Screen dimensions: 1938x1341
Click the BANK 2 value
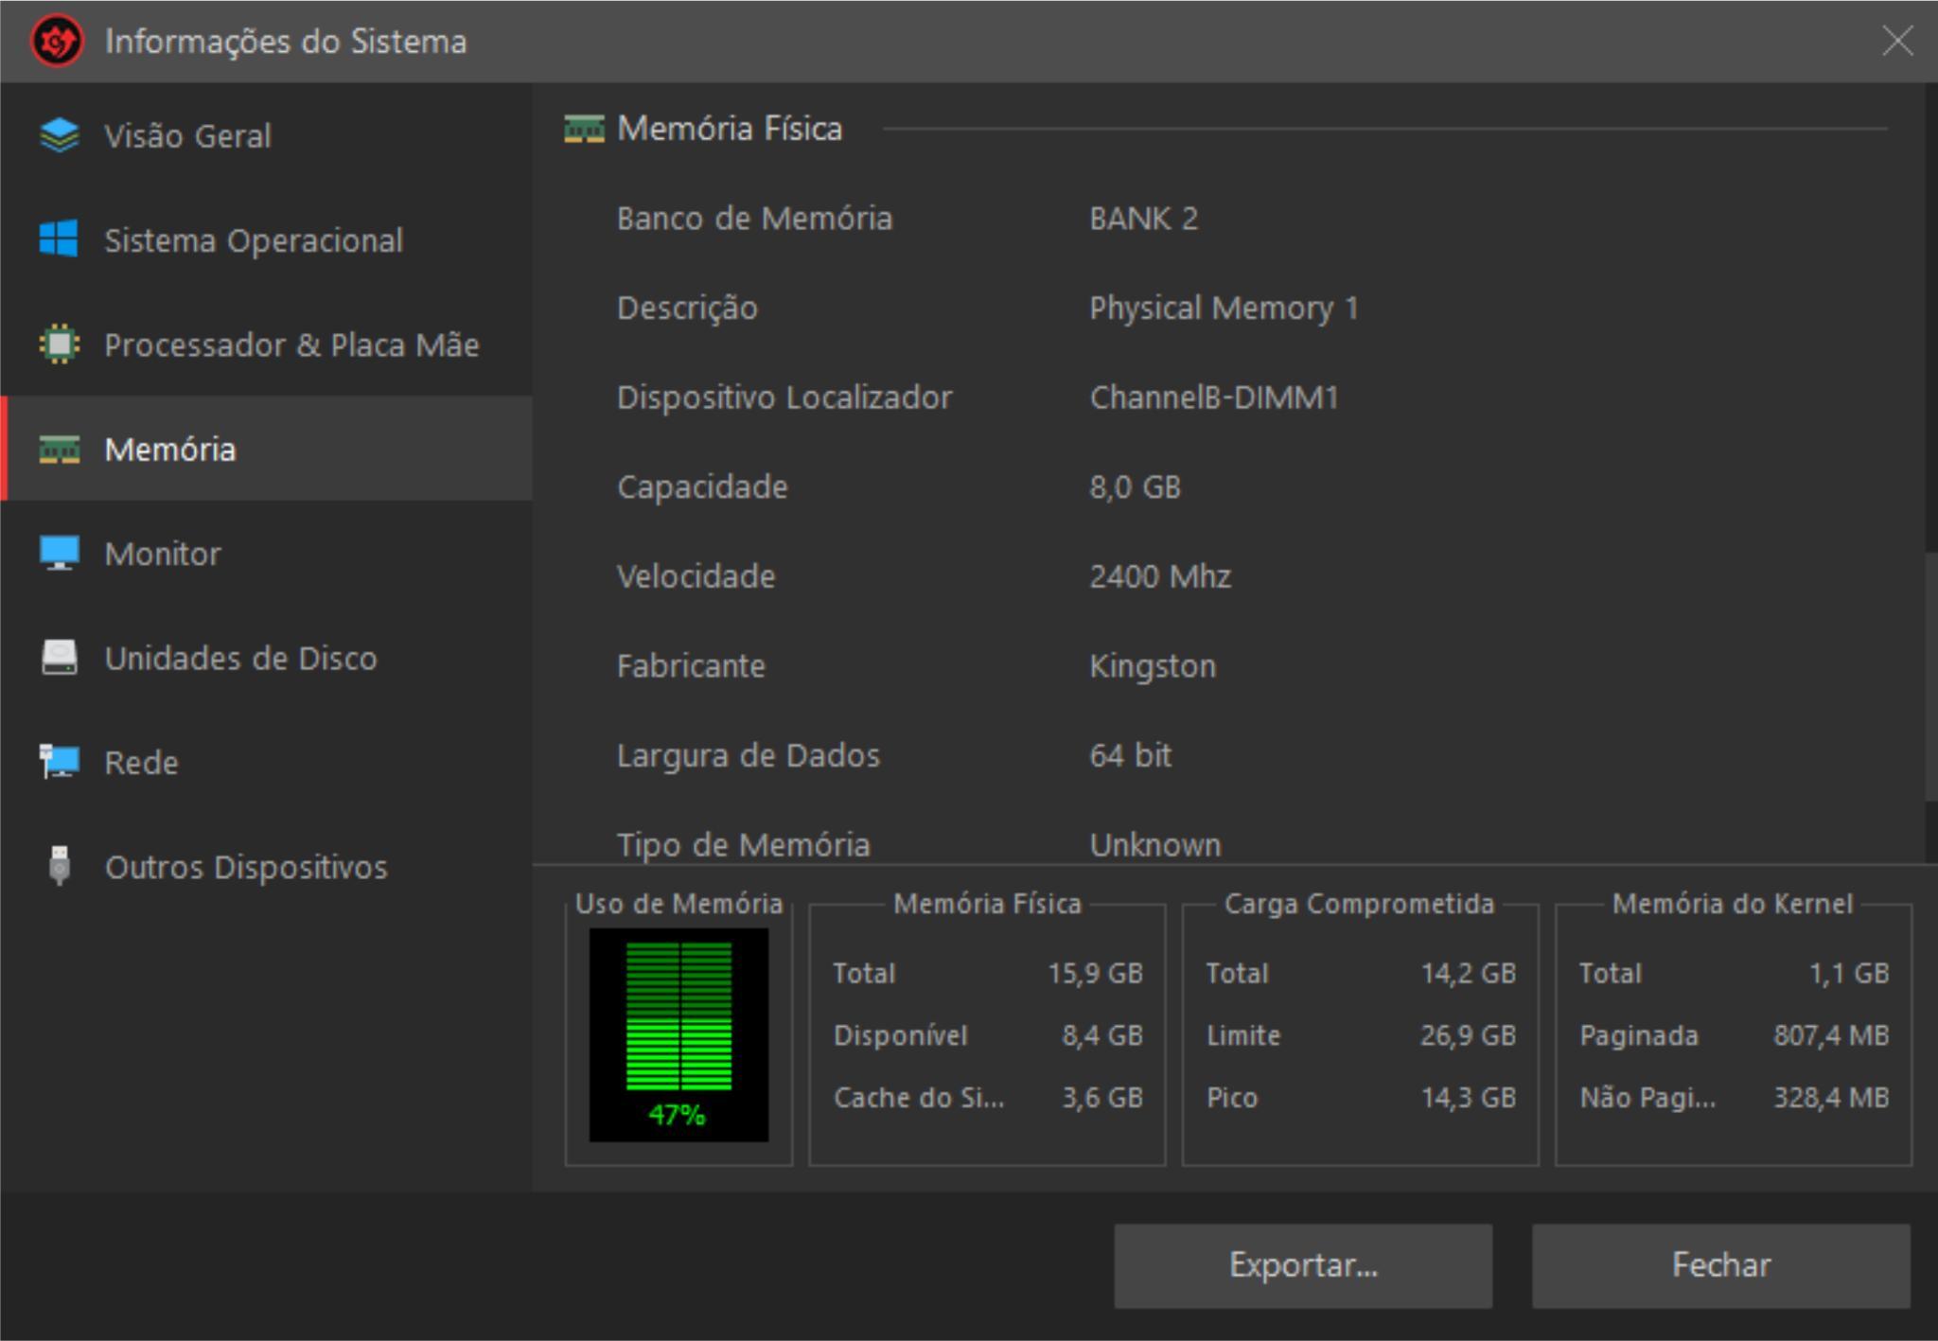coord(1144,219)
